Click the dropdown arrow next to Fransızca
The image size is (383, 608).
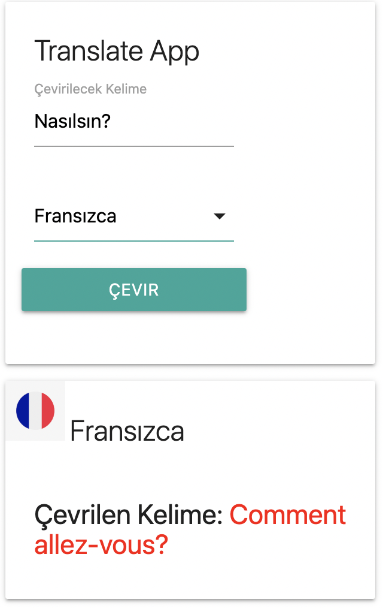click(x=220, y=216)
